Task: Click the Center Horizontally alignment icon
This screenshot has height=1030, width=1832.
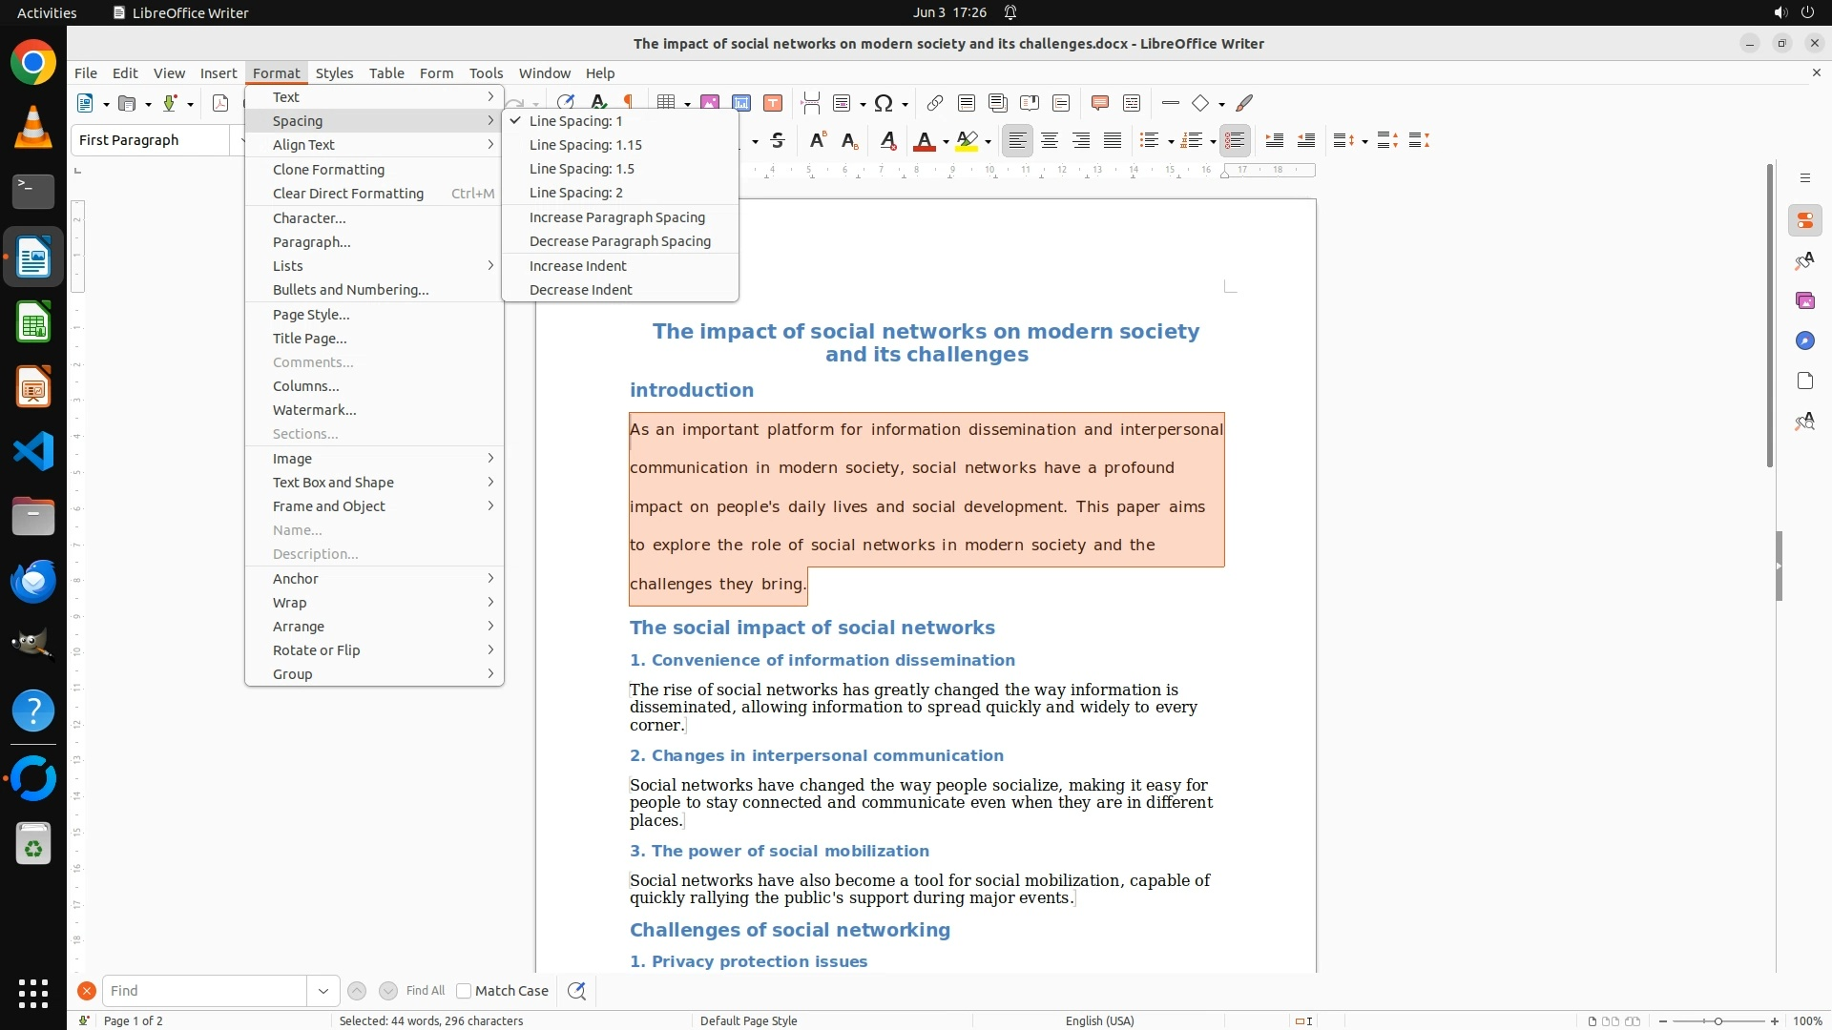Action: pos(1050,141)
